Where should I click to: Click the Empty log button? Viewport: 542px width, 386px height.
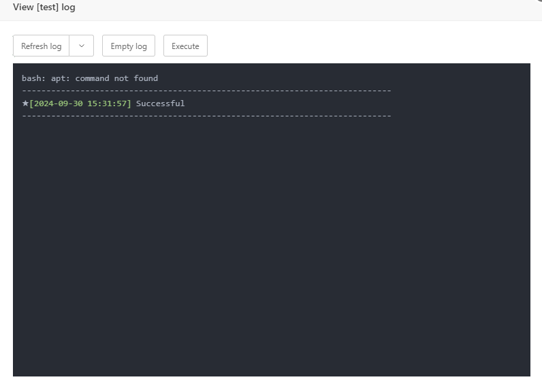pyautogui.click(x=129, y=46)
